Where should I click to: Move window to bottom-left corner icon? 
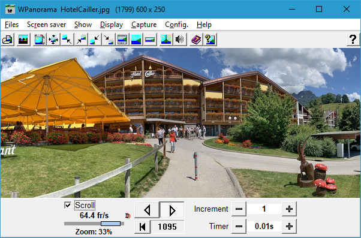point(95,40)
